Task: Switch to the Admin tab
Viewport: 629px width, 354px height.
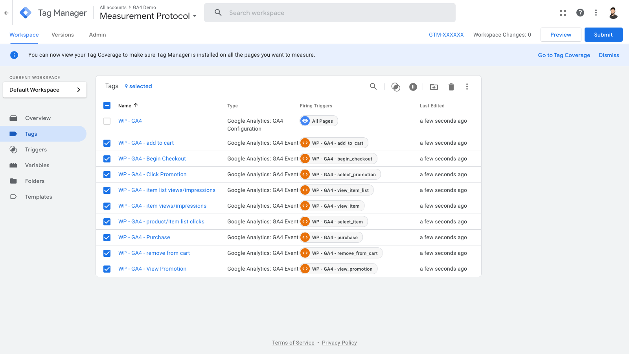Action: [x=97, y=35]
